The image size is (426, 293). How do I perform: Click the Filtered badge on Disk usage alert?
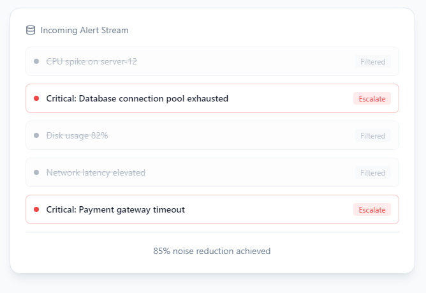tap(372, 136)
